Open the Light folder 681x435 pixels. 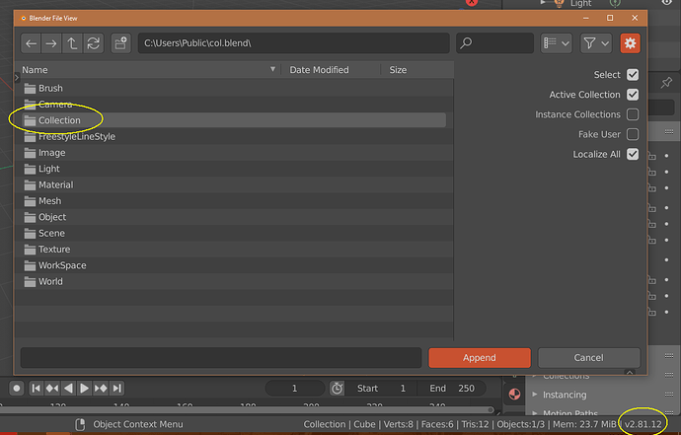coord(234,169)
